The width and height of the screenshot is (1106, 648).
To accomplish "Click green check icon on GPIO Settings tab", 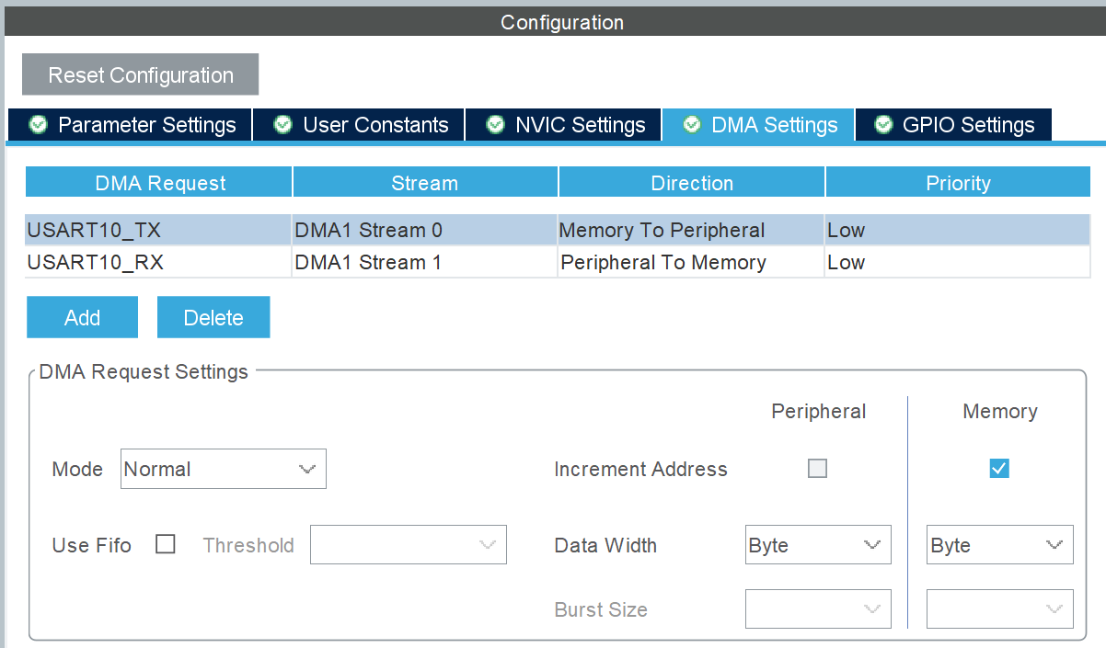I will click(x=883, y=124).
